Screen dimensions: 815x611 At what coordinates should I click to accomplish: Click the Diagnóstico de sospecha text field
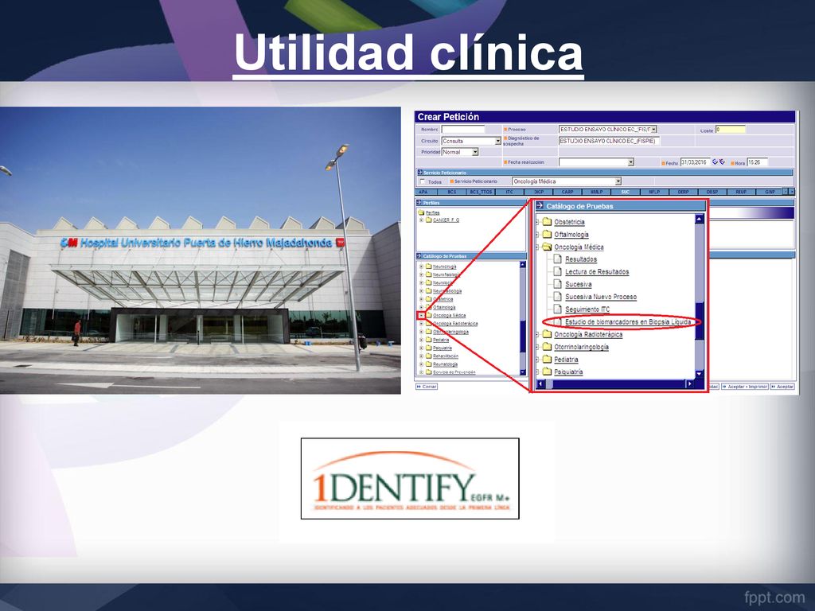(609, 141)
